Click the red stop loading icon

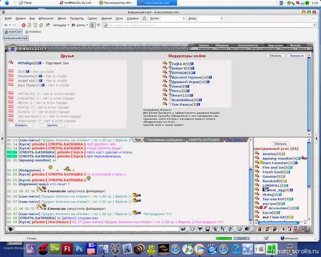[x=24, y=25]
